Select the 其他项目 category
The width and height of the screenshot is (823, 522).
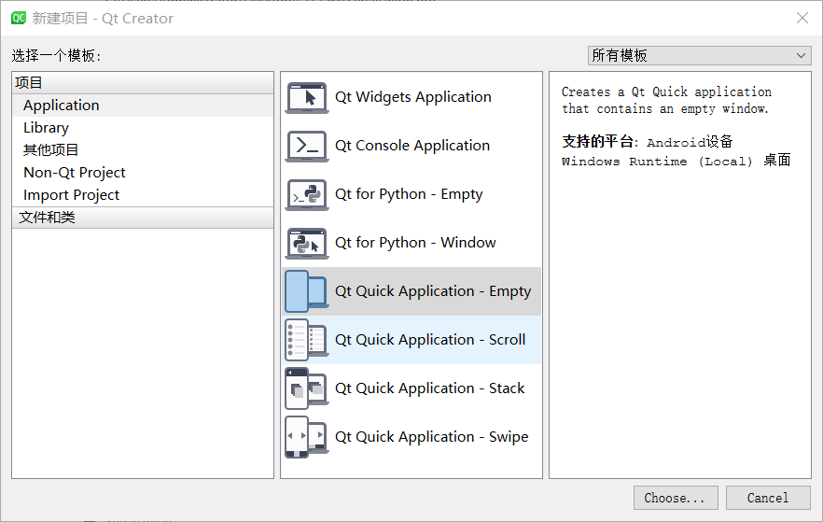(51, 150)
